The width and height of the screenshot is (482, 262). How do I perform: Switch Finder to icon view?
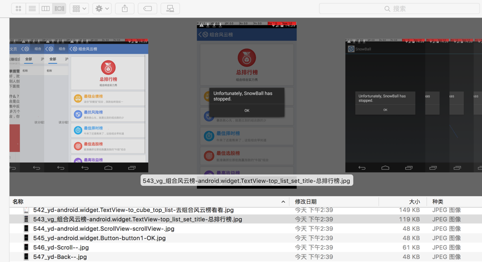pos(18,8)
